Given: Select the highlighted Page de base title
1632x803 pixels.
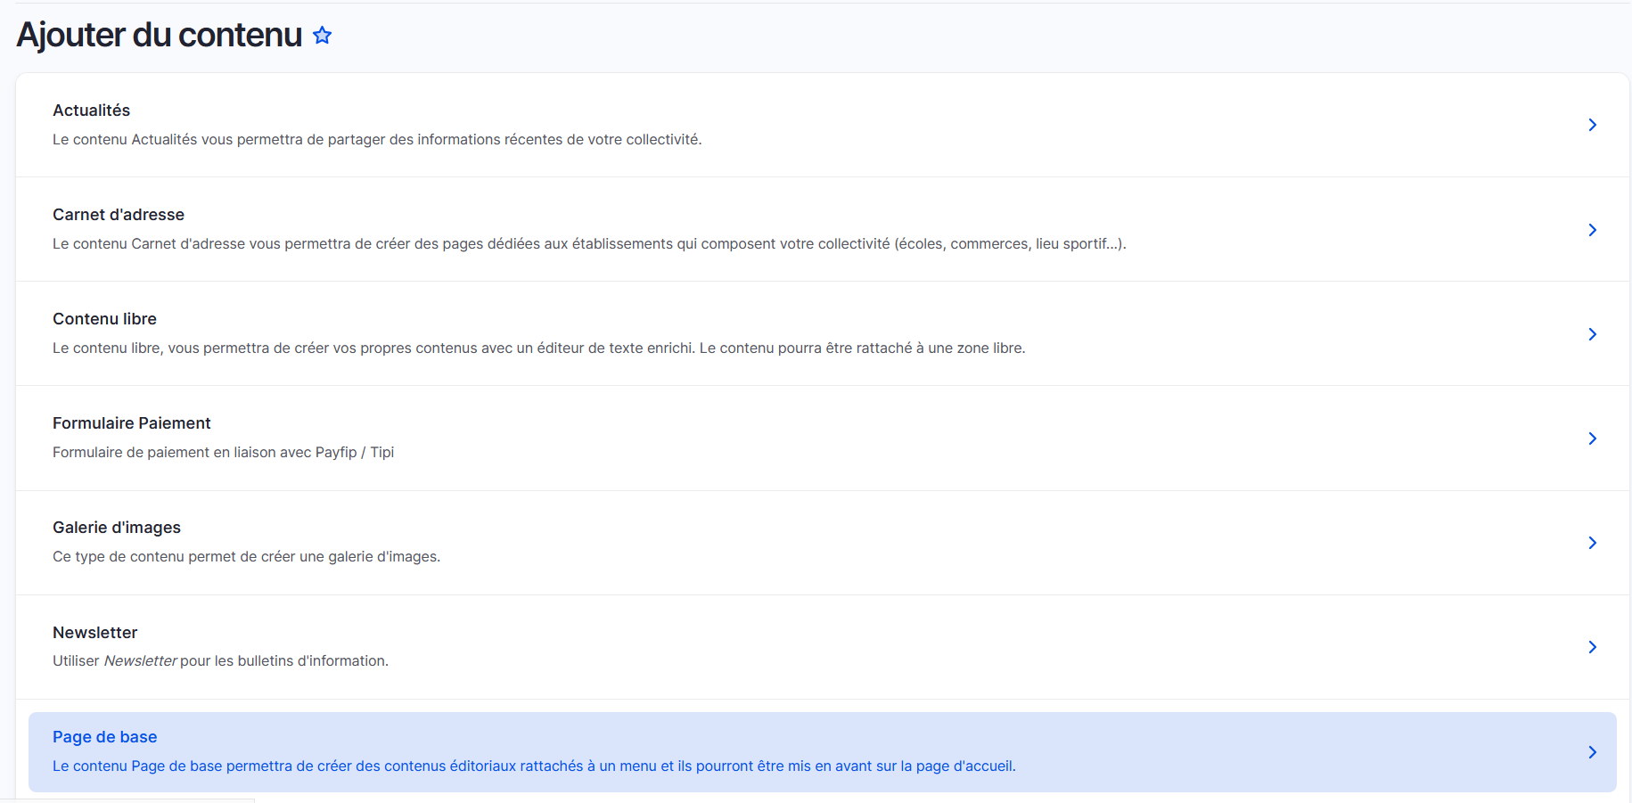Looking at the screenshot, I should click(x=104, y=737).
